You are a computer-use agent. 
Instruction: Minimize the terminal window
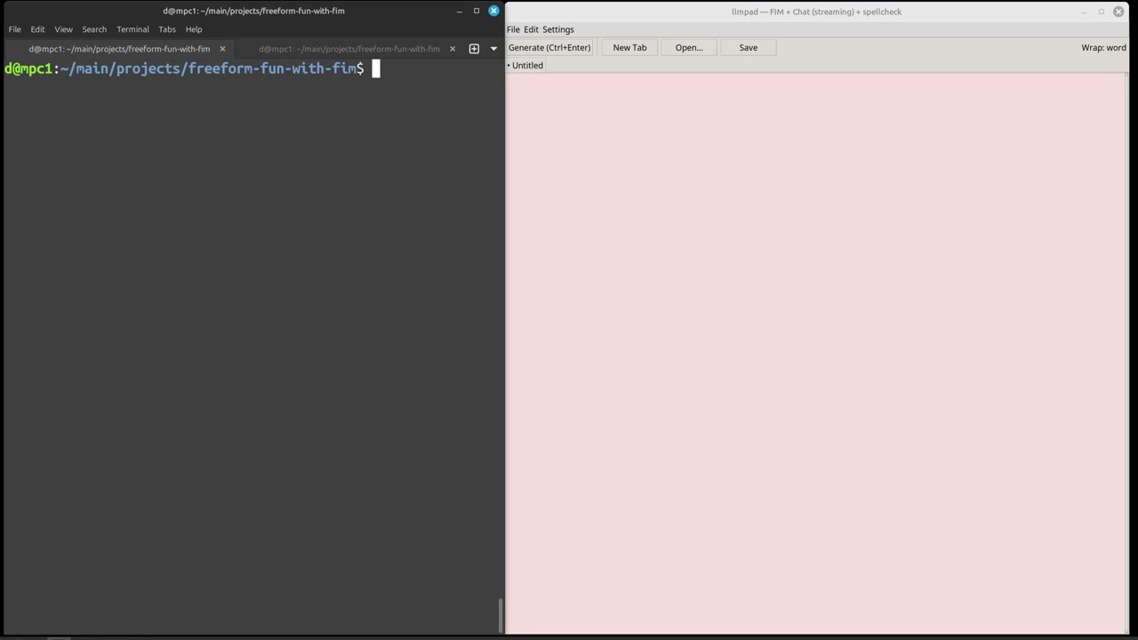tap(459, 11)
